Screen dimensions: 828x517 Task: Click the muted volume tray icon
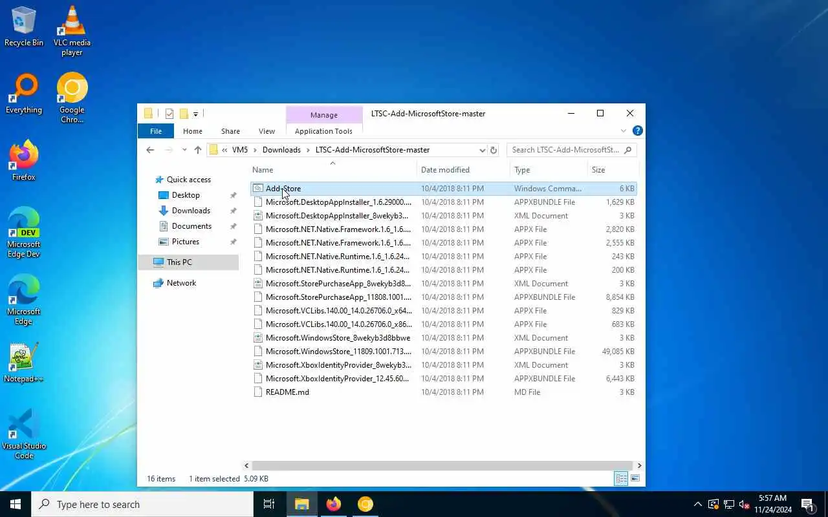pyautogui.click(x=744, y=504)
